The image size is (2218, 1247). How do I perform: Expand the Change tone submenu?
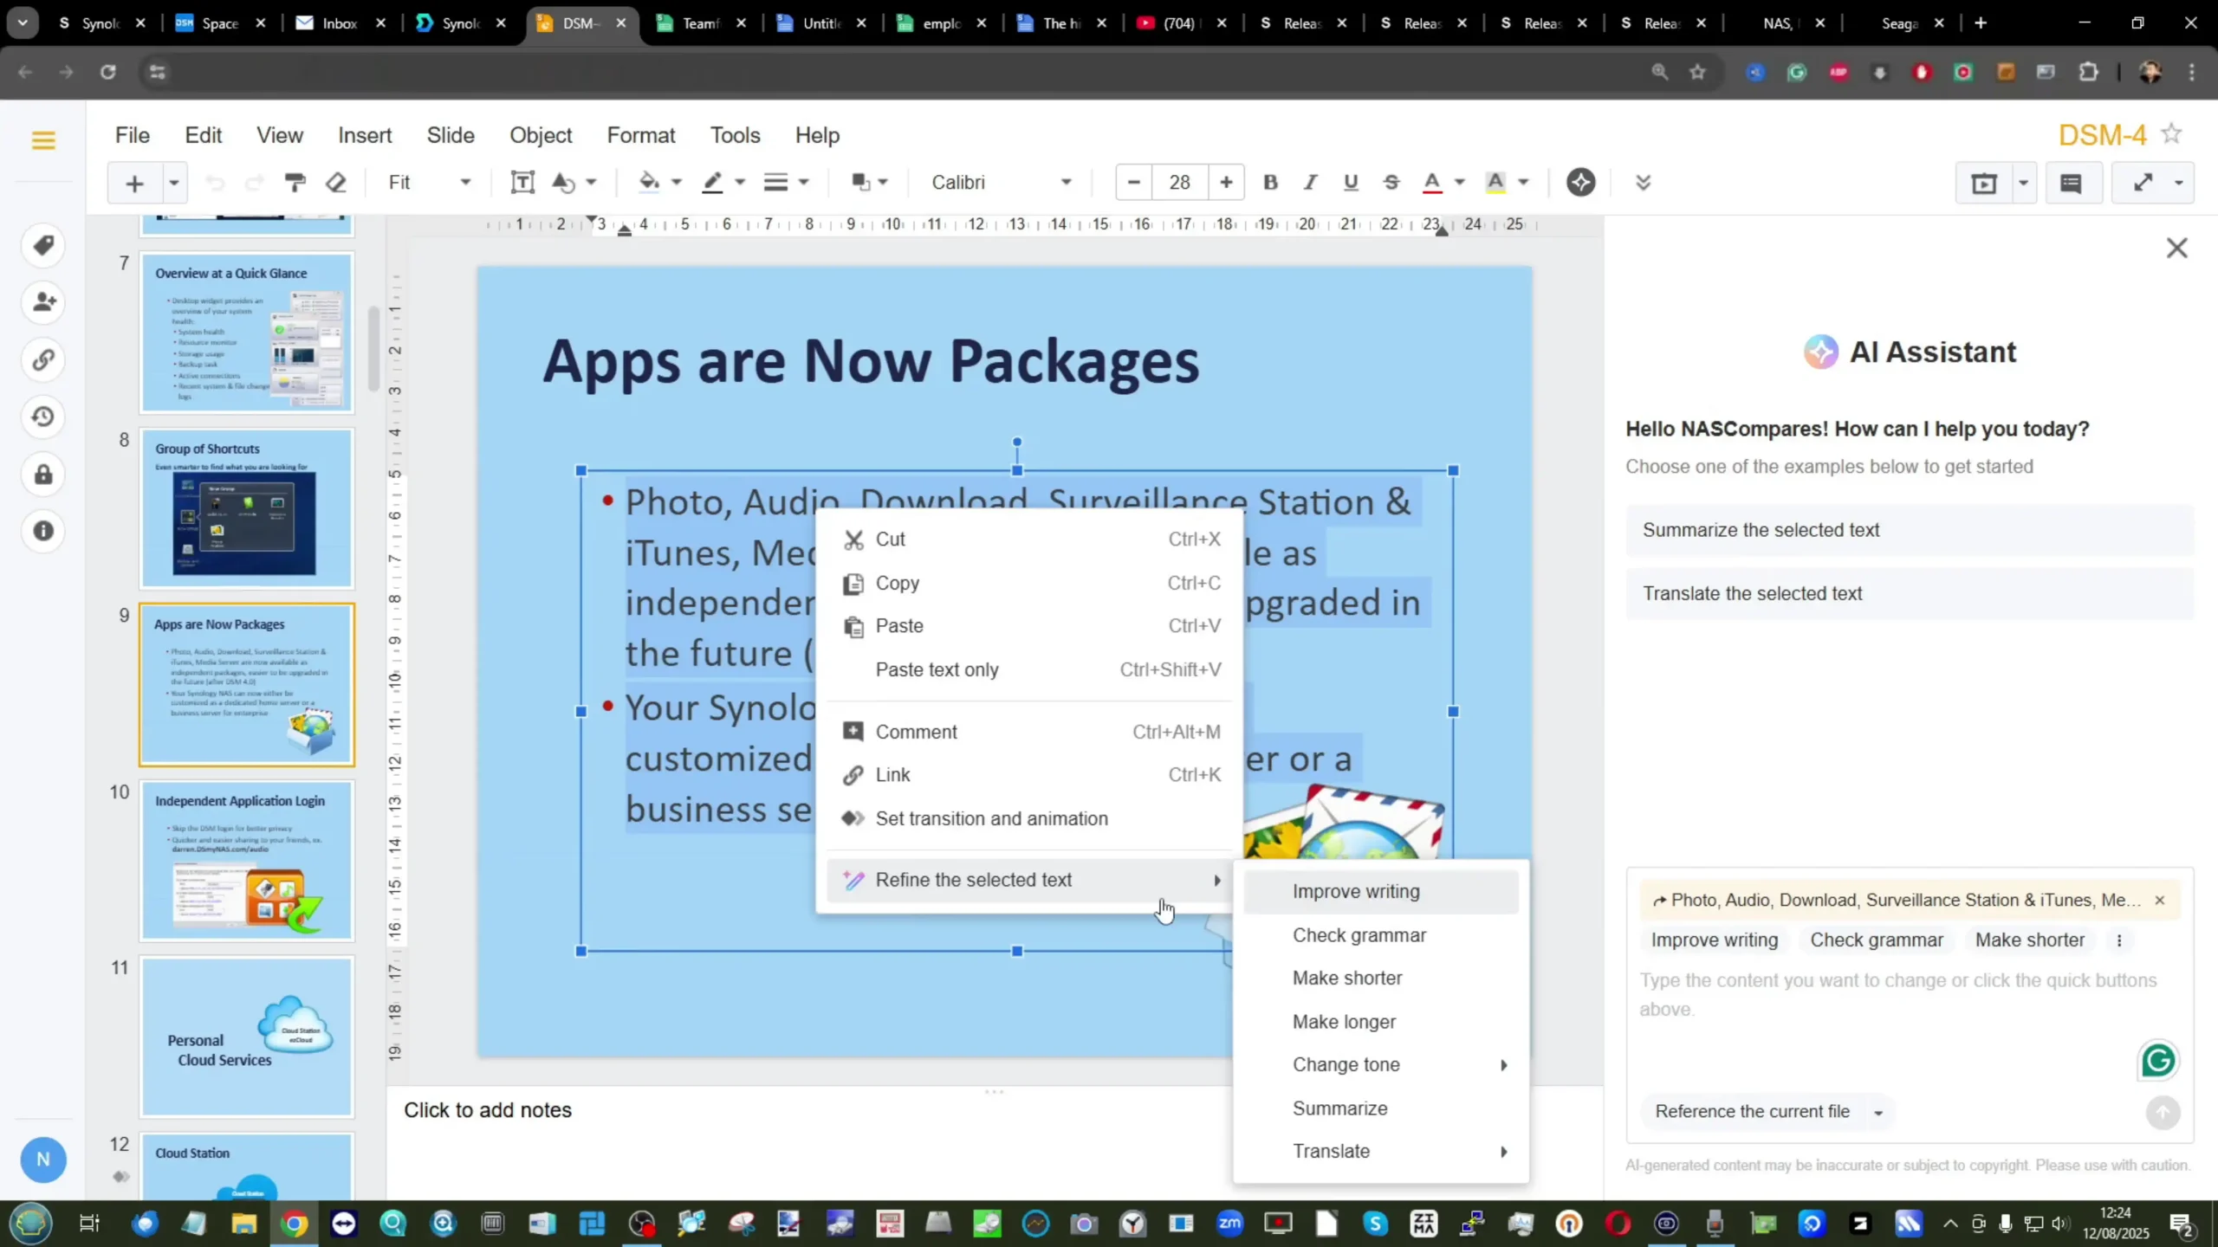[x=1382, y=1065]
